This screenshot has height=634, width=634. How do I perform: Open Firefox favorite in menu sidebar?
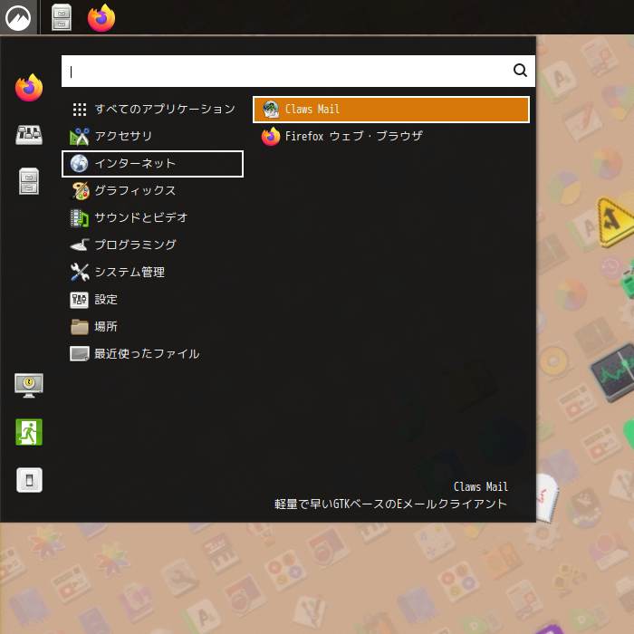tap(29, 88)
